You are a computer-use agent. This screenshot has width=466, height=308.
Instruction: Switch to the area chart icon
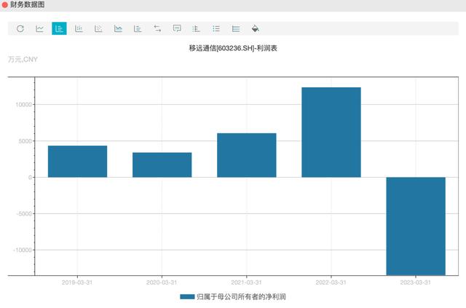(118, 28)
